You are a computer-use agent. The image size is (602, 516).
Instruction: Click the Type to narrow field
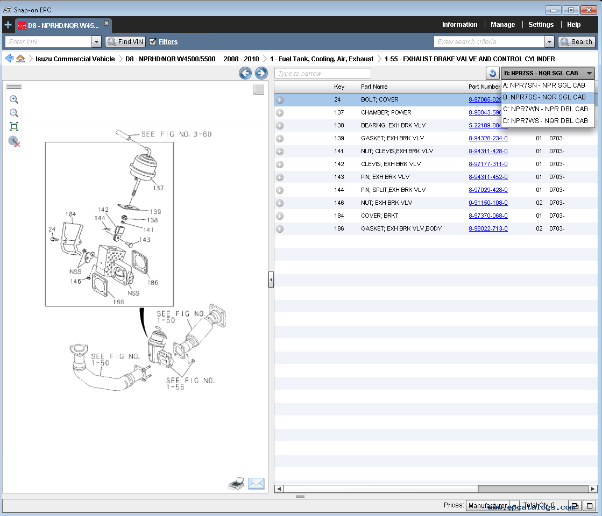(x=322, y=73)
